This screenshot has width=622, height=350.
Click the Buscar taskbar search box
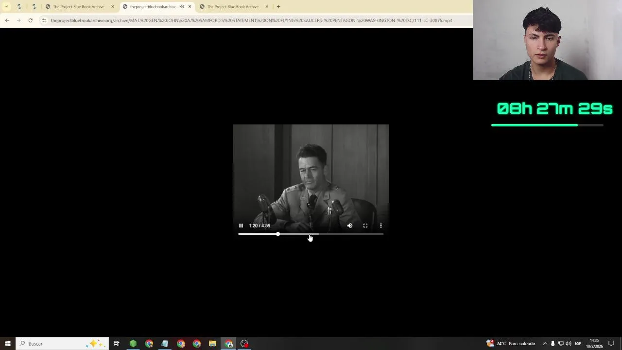tap(62, 344)
